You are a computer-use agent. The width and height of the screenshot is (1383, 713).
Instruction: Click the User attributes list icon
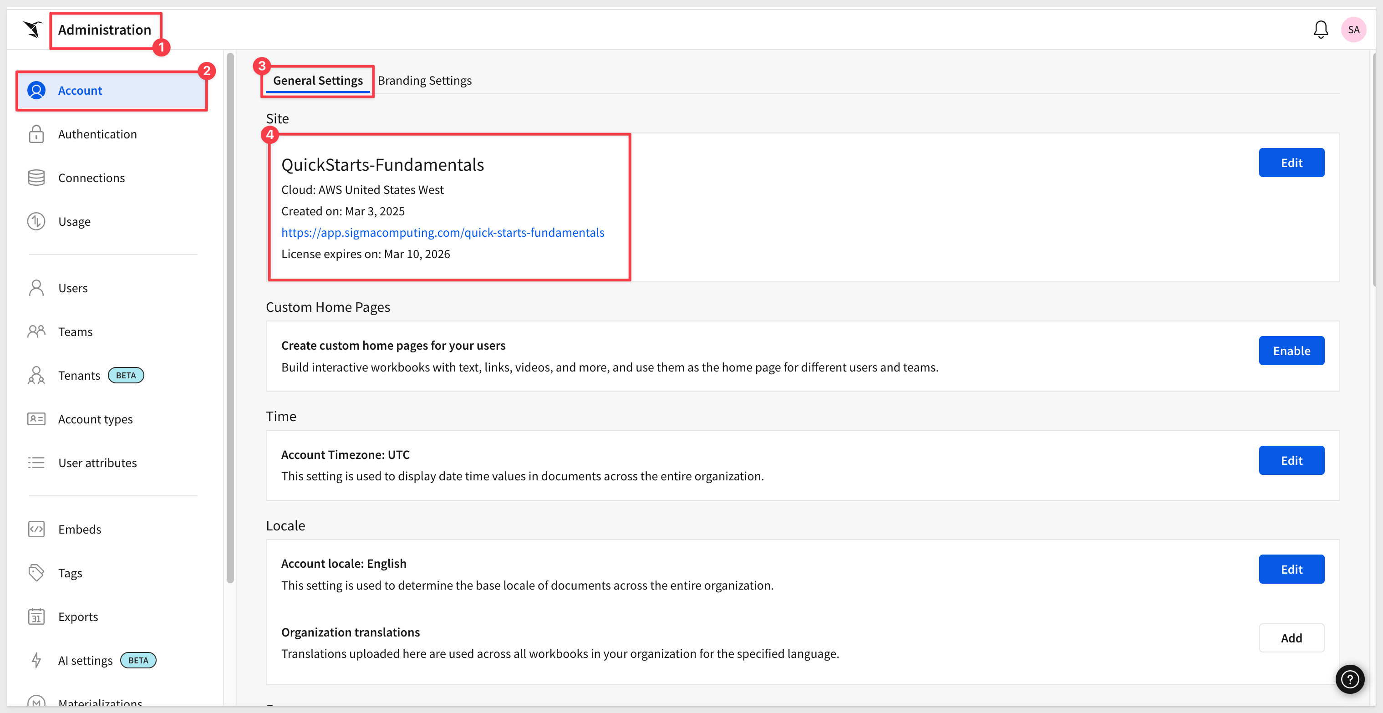pyautogui.click(x=36, y=462)
